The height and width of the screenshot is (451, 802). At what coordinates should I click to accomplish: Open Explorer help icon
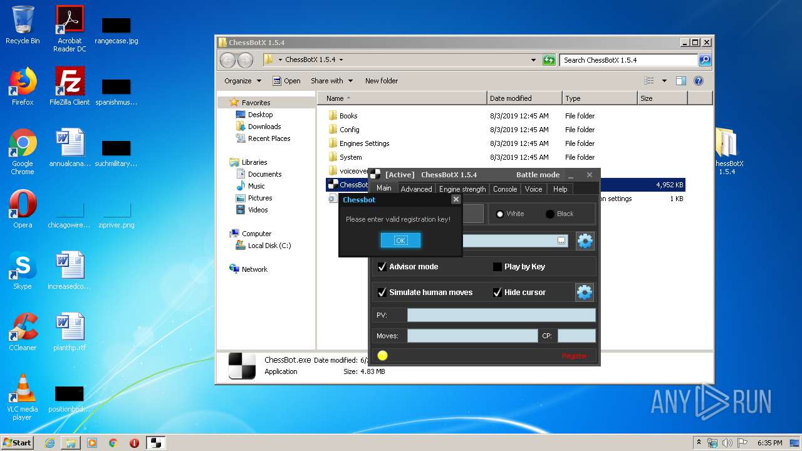(699, 81)
